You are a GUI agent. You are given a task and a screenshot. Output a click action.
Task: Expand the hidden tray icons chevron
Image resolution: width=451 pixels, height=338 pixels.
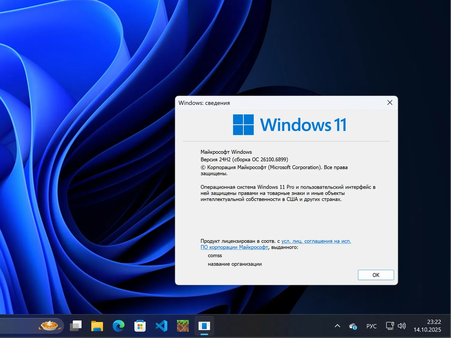(x=337, y=326)
